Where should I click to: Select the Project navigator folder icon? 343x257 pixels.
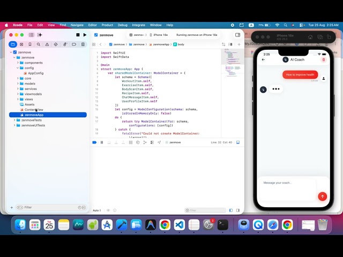13,44
